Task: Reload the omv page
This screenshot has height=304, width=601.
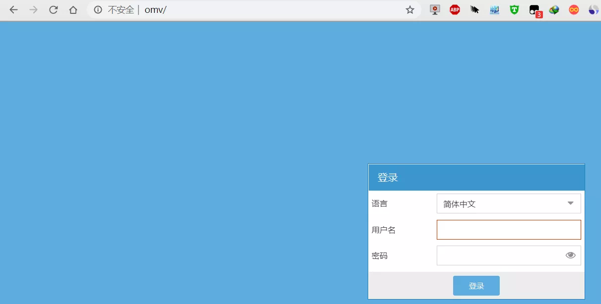Action: tap(53, 10)
